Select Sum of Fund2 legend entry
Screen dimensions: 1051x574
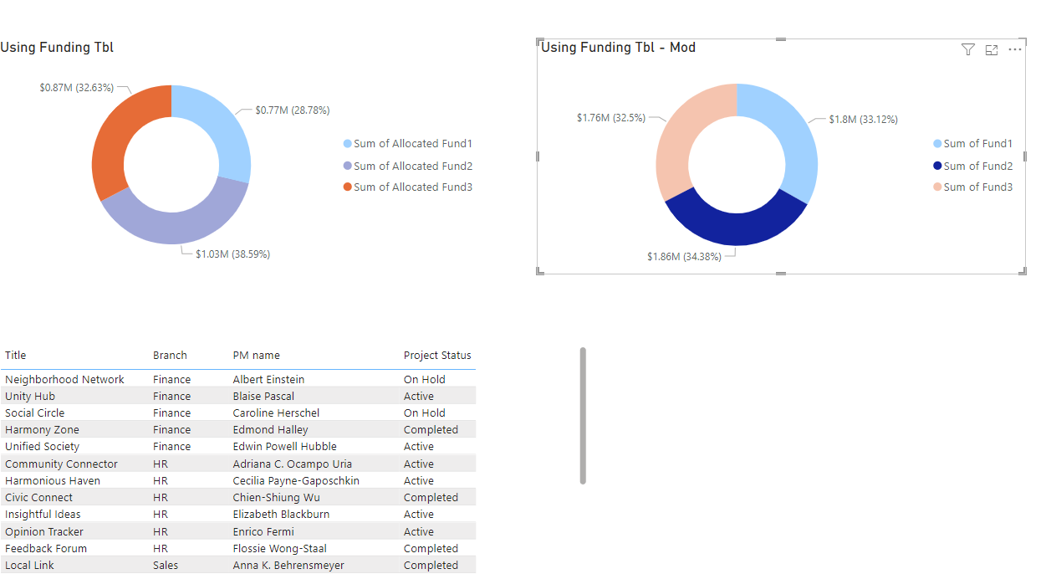point(972,166)
